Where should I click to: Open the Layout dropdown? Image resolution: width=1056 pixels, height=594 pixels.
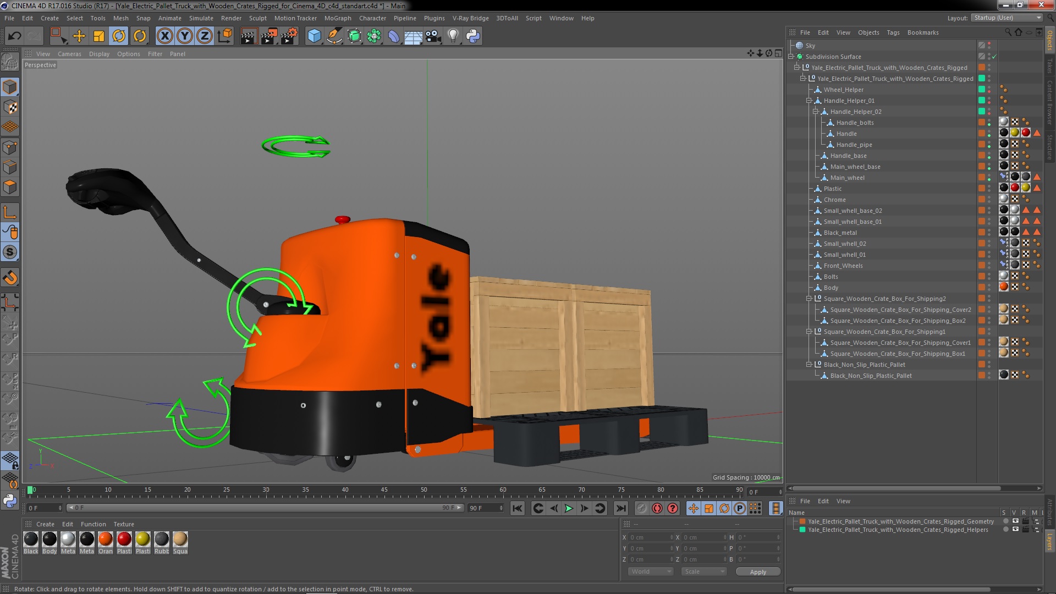(1007, 18)
